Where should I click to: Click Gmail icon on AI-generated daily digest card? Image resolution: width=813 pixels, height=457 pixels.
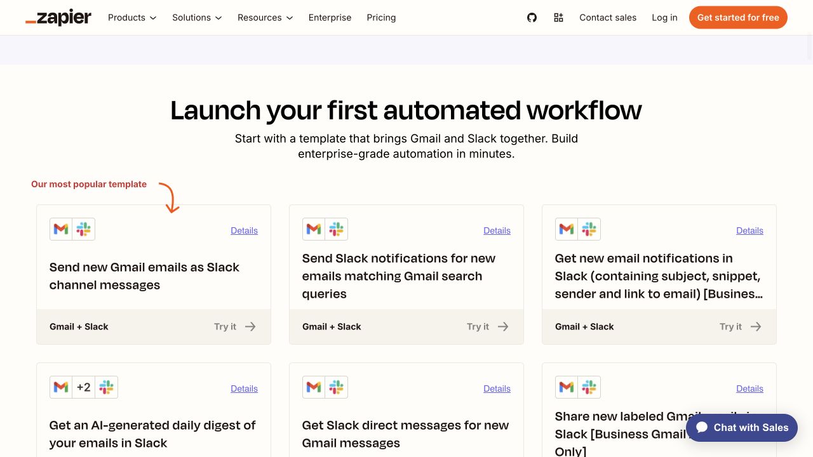[61, 387]
